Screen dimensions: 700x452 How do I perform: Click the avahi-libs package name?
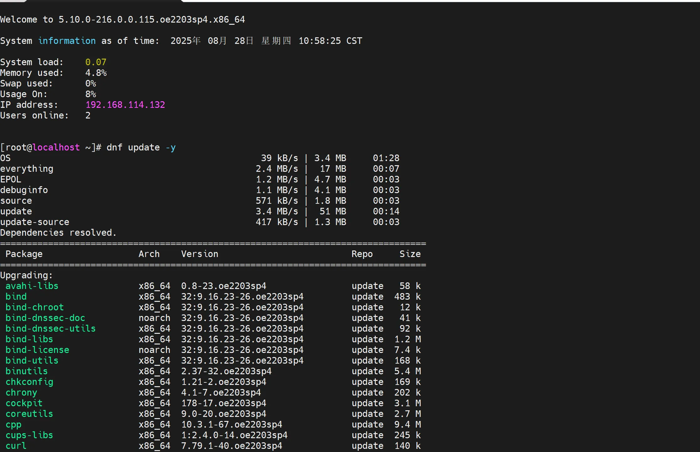coord(32,286)
